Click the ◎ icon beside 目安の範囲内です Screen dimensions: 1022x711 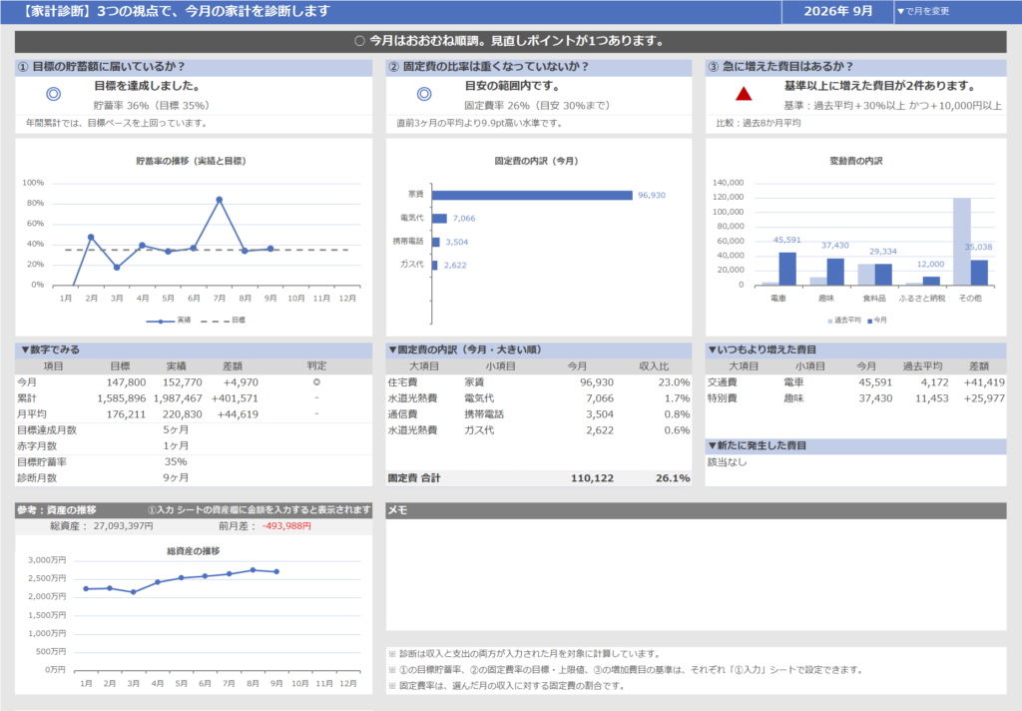pyautogui.click(x=424, y=94)
